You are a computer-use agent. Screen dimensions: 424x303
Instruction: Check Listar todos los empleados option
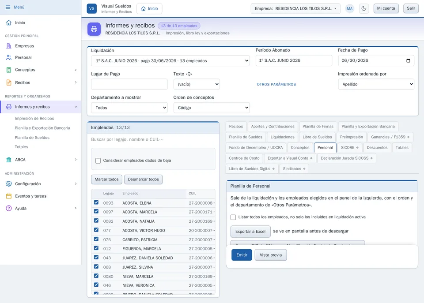233,217
